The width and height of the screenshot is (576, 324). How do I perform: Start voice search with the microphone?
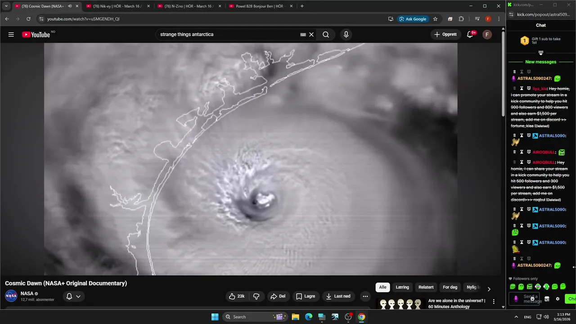346,35
